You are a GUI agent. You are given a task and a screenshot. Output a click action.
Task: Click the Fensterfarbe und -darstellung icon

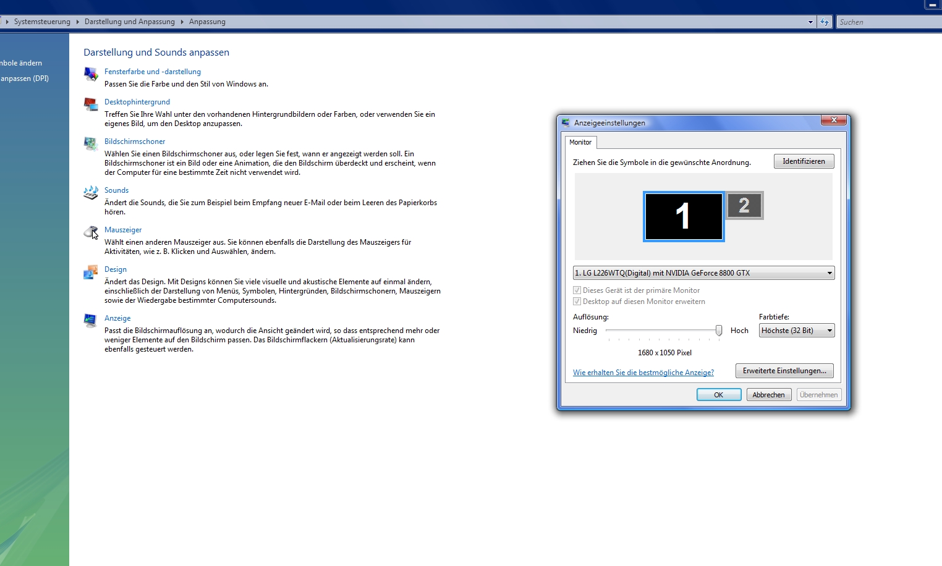click(x=91, y=74)
